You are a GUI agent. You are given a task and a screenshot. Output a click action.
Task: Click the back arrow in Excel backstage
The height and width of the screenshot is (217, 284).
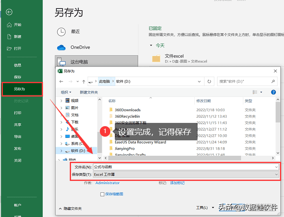pyautogui.click(x=9, y=12)
